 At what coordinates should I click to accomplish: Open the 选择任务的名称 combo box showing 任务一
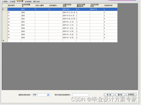pos(41,95)
